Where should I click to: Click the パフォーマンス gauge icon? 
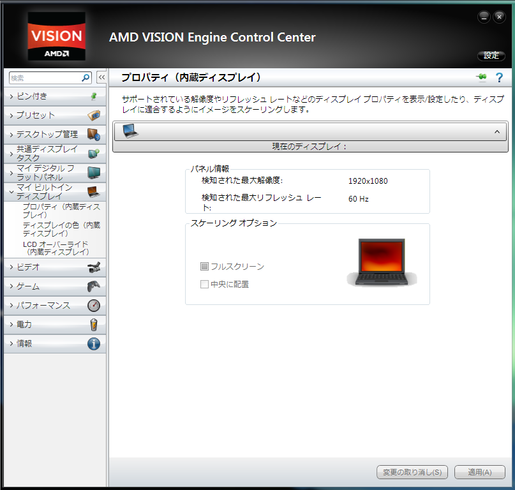pos(94,306)
